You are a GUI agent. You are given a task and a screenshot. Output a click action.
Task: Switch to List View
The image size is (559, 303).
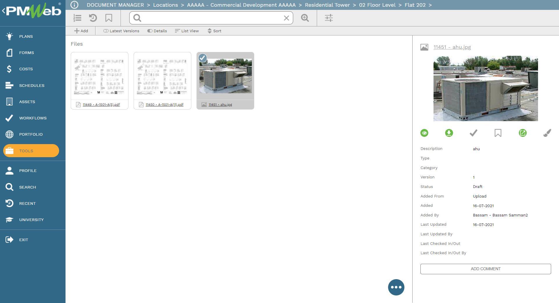point(187,31)
